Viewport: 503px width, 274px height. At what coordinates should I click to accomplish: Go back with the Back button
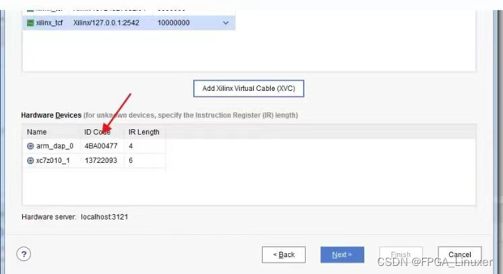(283, 254)
